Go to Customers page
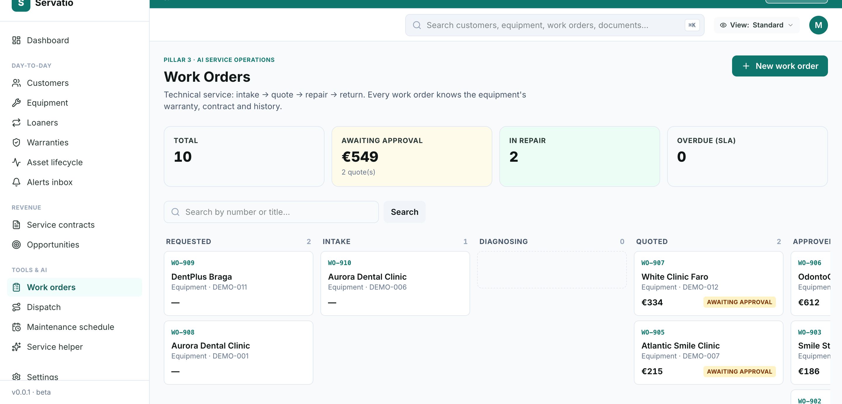842x404 pixels. coord(75,83)
